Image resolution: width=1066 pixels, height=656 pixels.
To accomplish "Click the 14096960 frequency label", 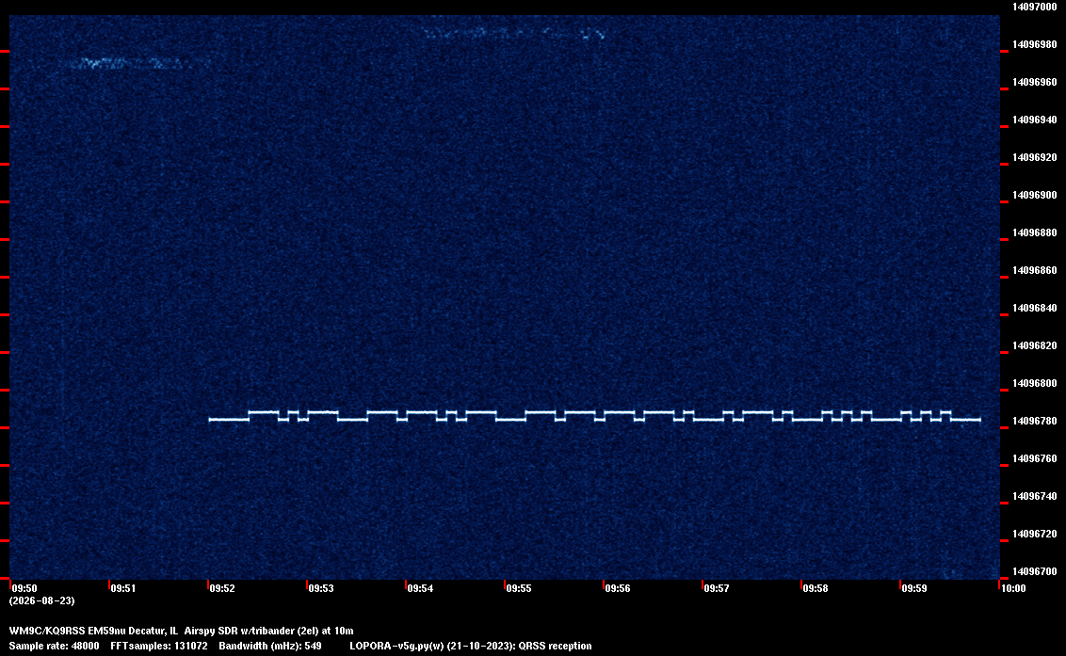I will point(1034,82).
